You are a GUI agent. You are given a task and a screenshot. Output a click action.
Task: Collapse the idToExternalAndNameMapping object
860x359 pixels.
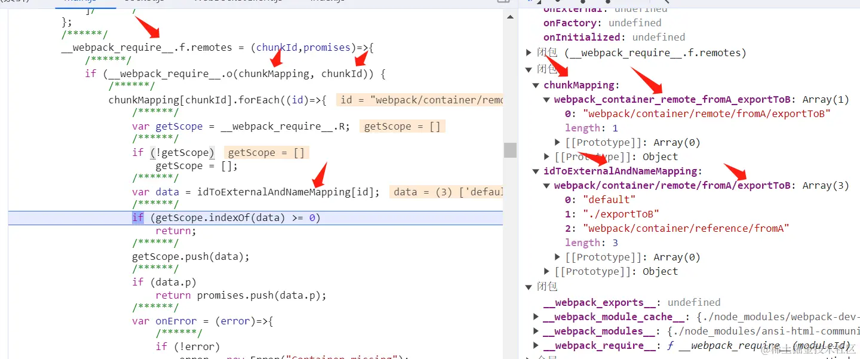tap(536, 171)
